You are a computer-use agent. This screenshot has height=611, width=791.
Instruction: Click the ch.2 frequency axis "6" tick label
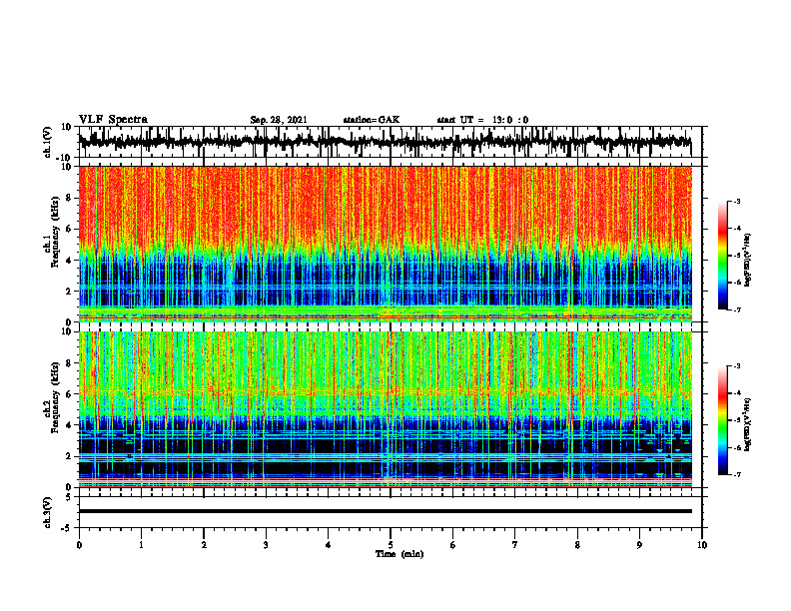69,394
